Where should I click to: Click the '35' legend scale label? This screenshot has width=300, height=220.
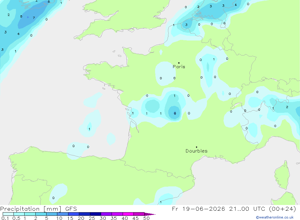(114, 218)
